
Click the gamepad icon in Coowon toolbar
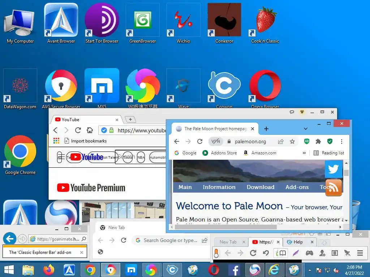click(309, 253)
